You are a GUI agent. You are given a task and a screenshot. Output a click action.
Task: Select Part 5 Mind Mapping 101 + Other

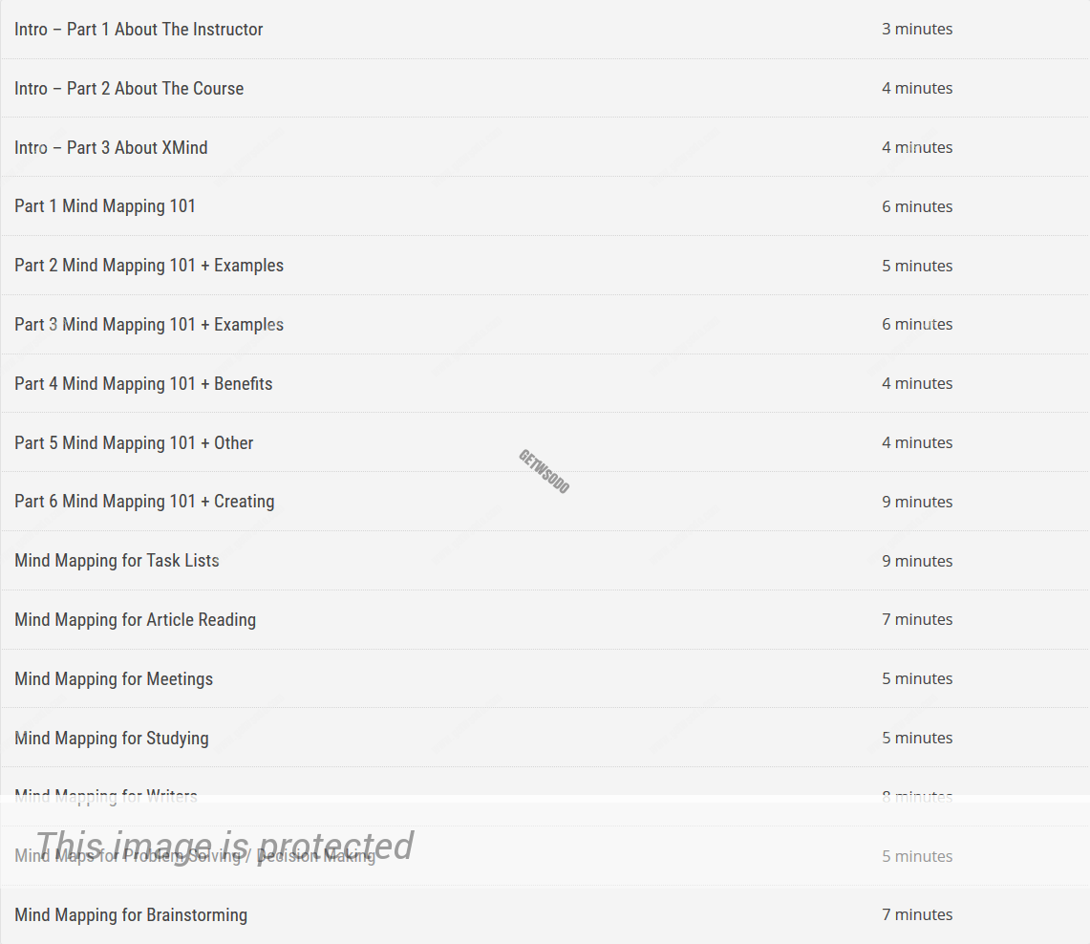134,443
